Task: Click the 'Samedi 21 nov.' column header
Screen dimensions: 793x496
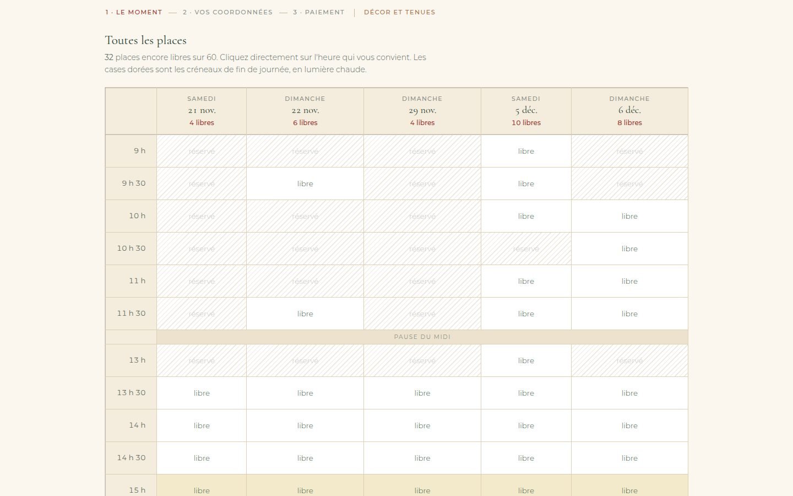Action: [202, 111]
